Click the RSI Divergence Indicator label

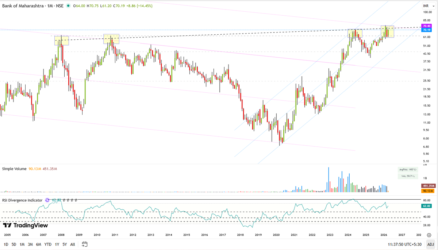23,200
